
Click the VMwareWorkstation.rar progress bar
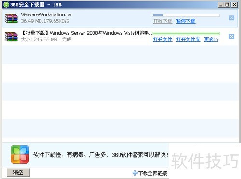186,15
